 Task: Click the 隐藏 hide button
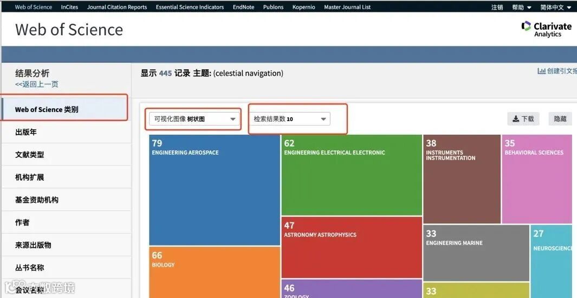[560, 118]
